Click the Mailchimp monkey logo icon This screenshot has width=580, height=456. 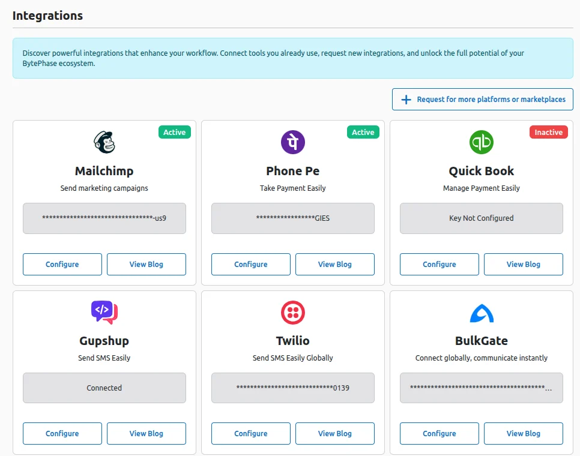pyautogui.click(x=104, y=142)
